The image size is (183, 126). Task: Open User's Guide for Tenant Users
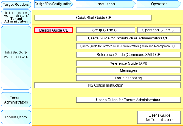159,117
